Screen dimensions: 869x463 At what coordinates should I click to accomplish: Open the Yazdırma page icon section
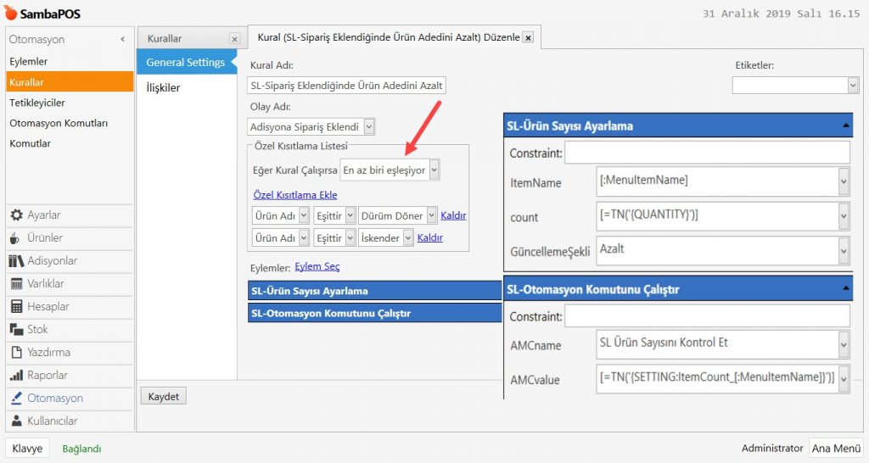pos(17,353)
